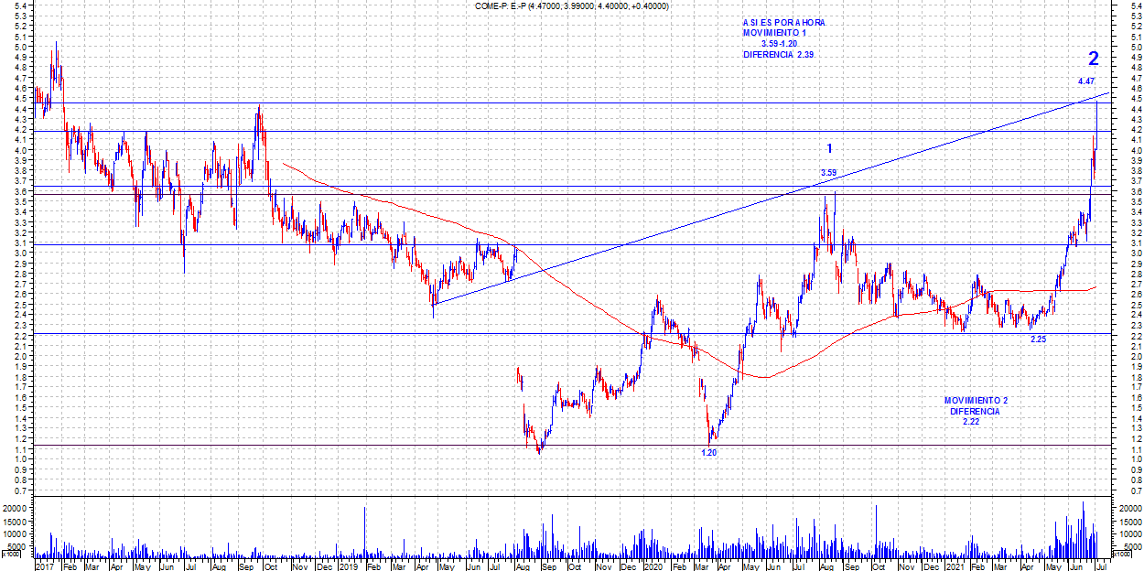Select the 1.20 low price annotation
Screen dimensions: 1144x571
click(708, 452)
